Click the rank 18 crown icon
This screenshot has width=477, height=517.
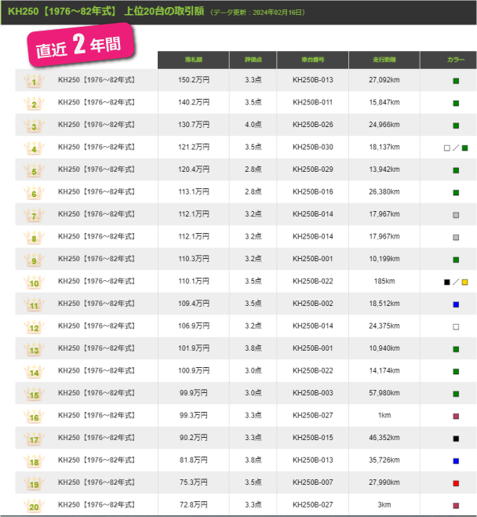tap(35, 461)
